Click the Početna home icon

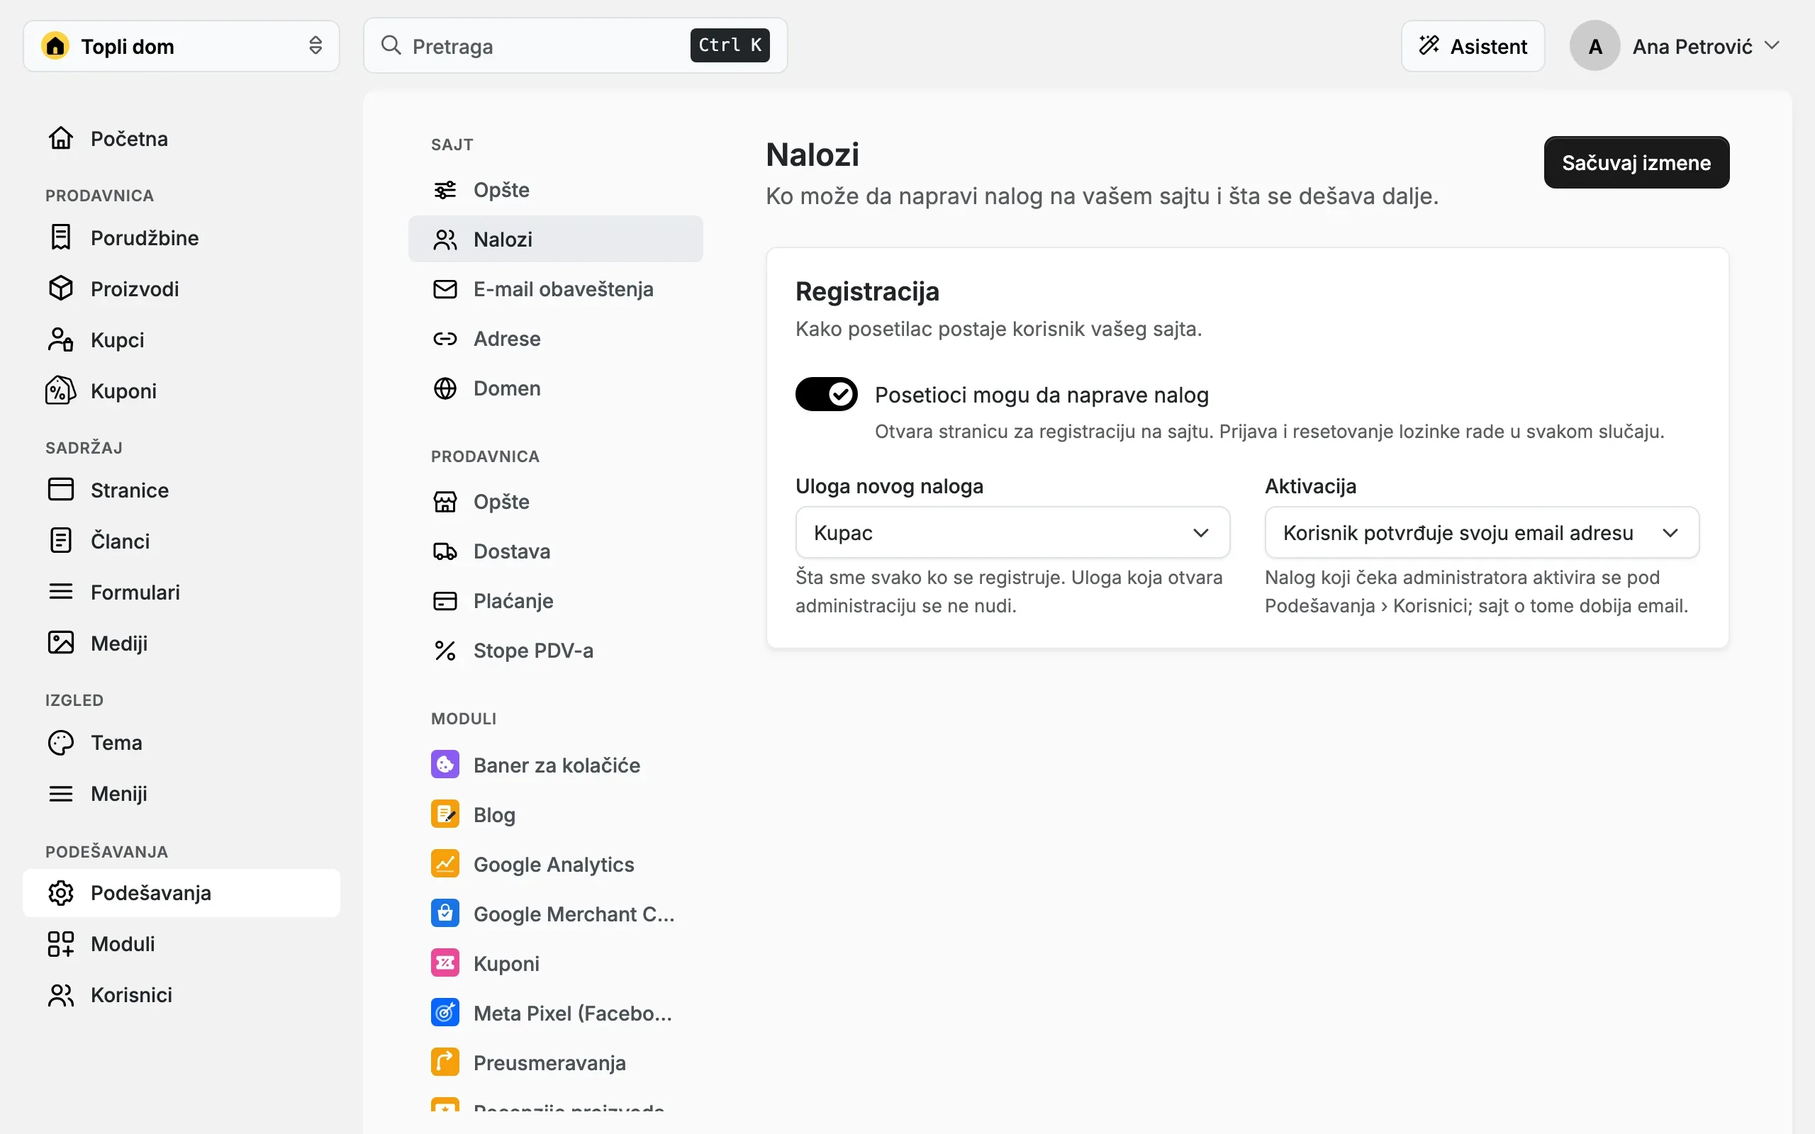click(61, 139)
